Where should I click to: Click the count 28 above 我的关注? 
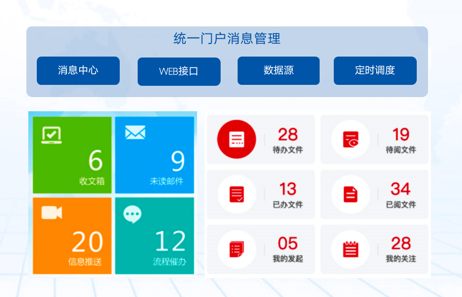coord(401,243)
